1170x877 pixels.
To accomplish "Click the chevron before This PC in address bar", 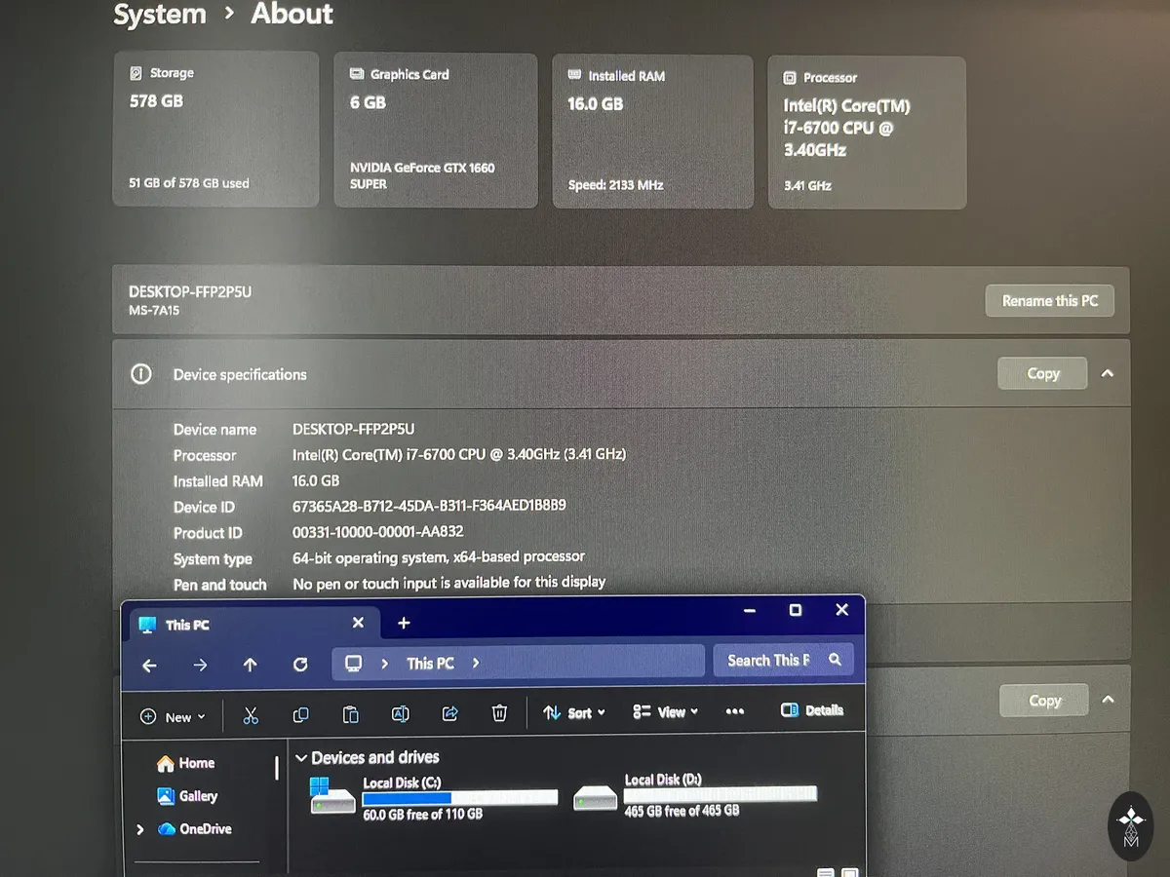I will [x=385, y=664].
